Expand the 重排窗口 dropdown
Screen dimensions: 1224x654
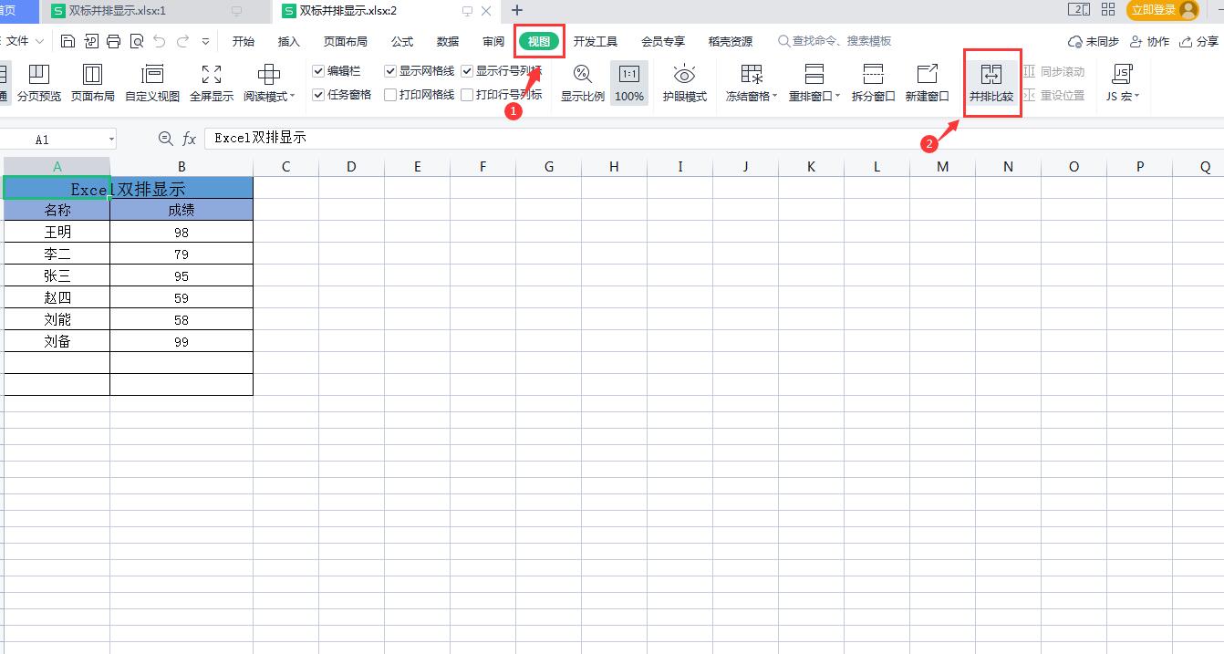click(x=813, y=81)
